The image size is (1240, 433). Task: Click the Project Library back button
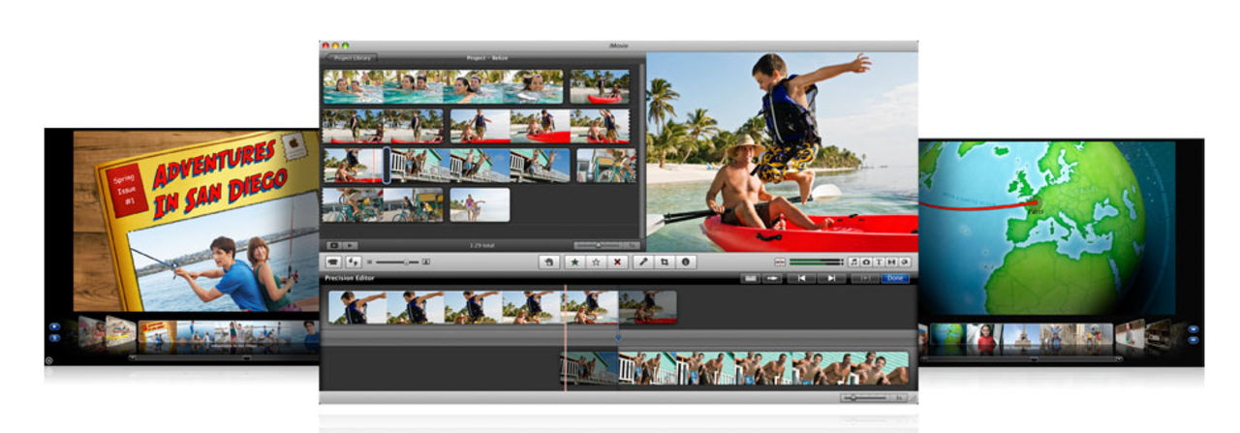[x=351, y=58]
